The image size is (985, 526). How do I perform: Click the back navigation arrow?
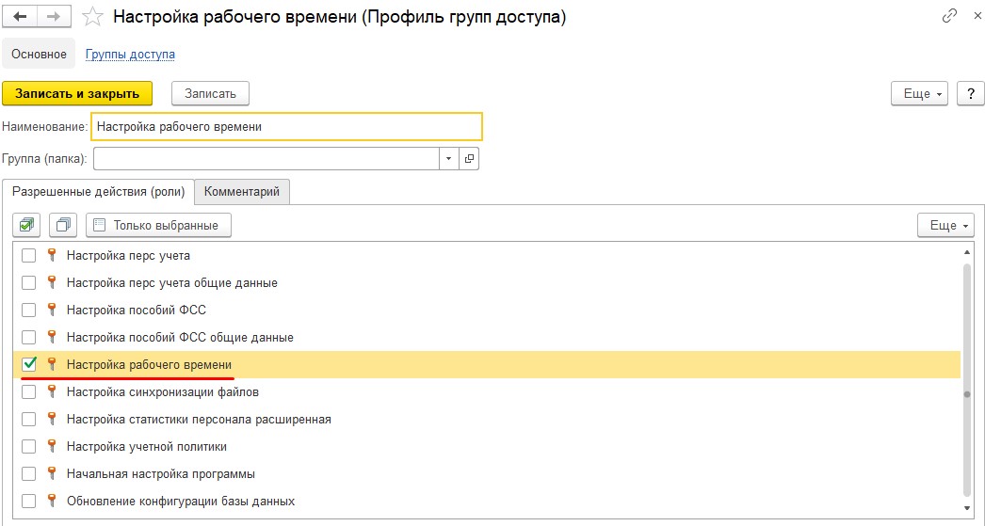click(21, 17)
